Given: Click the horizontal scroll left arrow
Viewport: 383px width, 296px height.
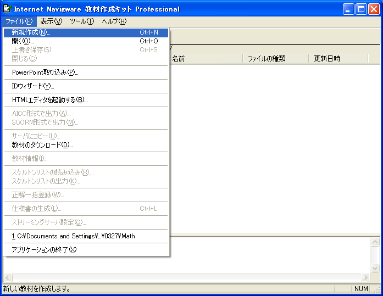Looking at the screenshot, I should coord(7,277).
